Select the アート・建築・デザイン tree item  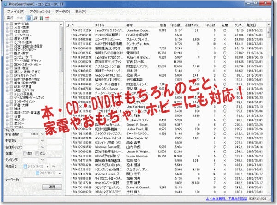point(28,61)
